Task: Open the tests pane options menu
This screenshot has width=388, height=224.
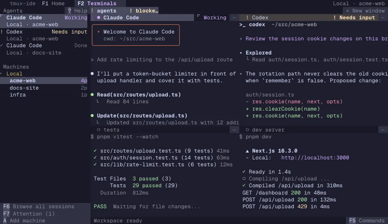Action: 234,130
